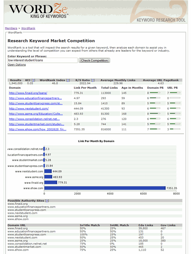Click the Edu Links column header
This screenshot has width=191, height=254.
point(146,225)
